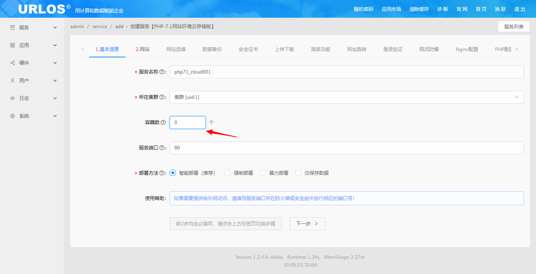This screenshot has width=536, height=274.
Task: Open the 所在集群 dropdown list
Action: pos(346,97)
